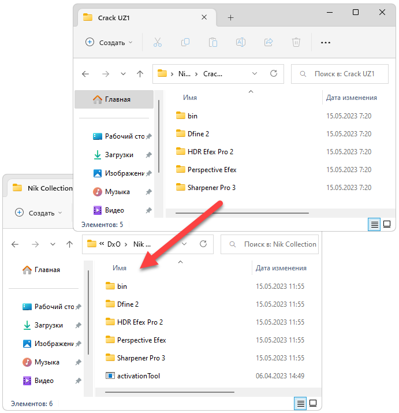399x413 pixels.
Task: Sort by Дата изменения in Crack UZ1
Action: click(351, 98)
